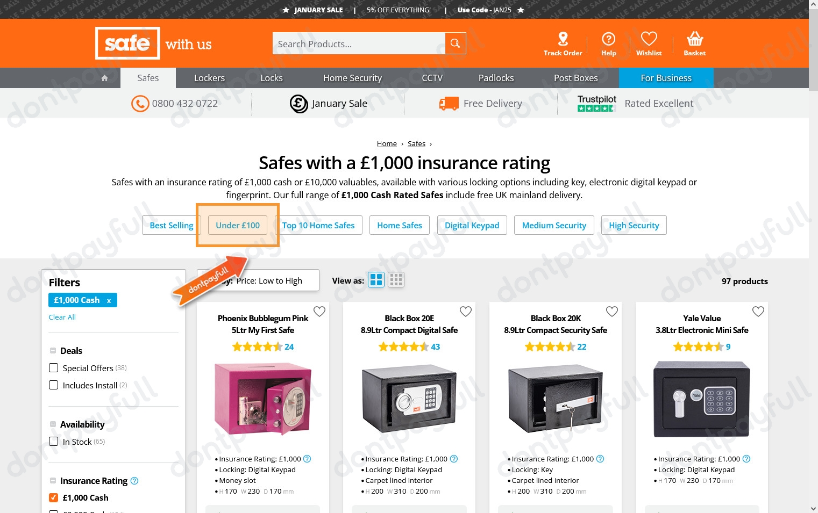Open the Track Order pin icon
Viewport: 818px width, 513px height.
tap(563, 39)
